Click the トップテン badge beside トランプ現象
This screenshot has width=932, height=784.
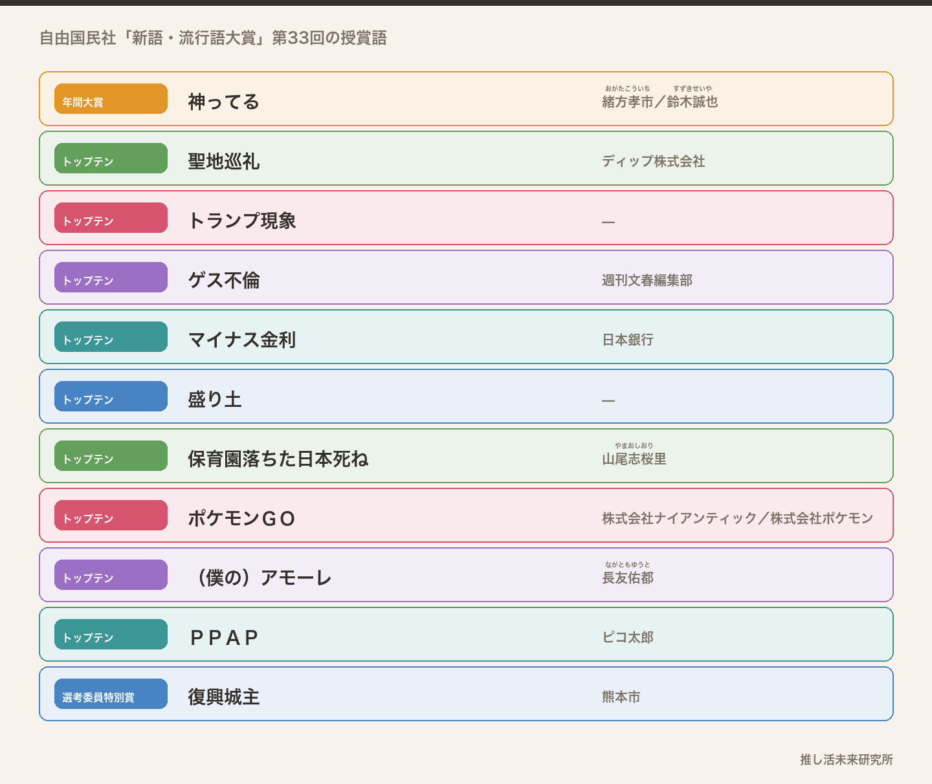[x=111, y=217]
